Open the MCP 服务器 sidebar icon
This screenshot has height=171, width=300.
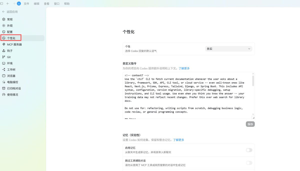(x=4, y=44)
